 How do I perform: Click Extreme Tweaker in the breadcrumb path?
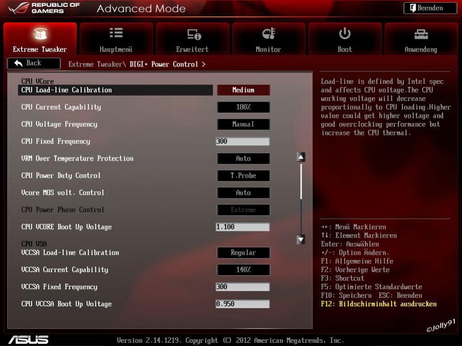(x=95, y=64)
